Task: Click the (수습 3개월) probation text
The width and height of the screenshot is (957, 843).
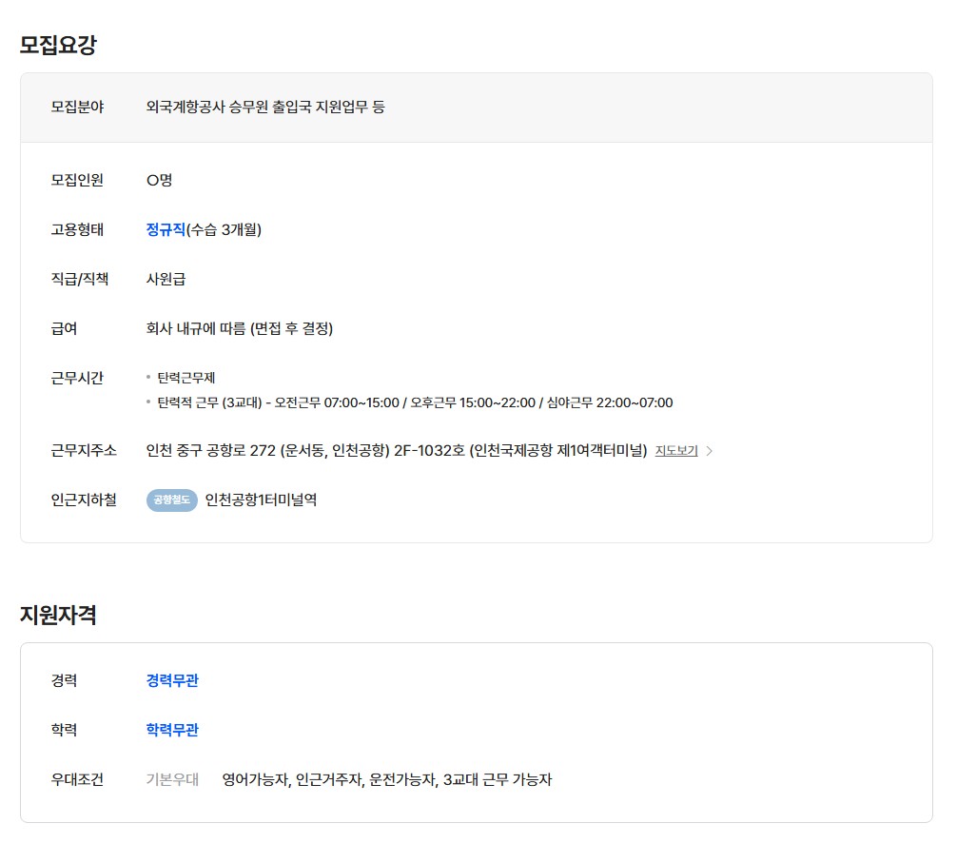Action: pyautogui.click(x=224, y=229)
